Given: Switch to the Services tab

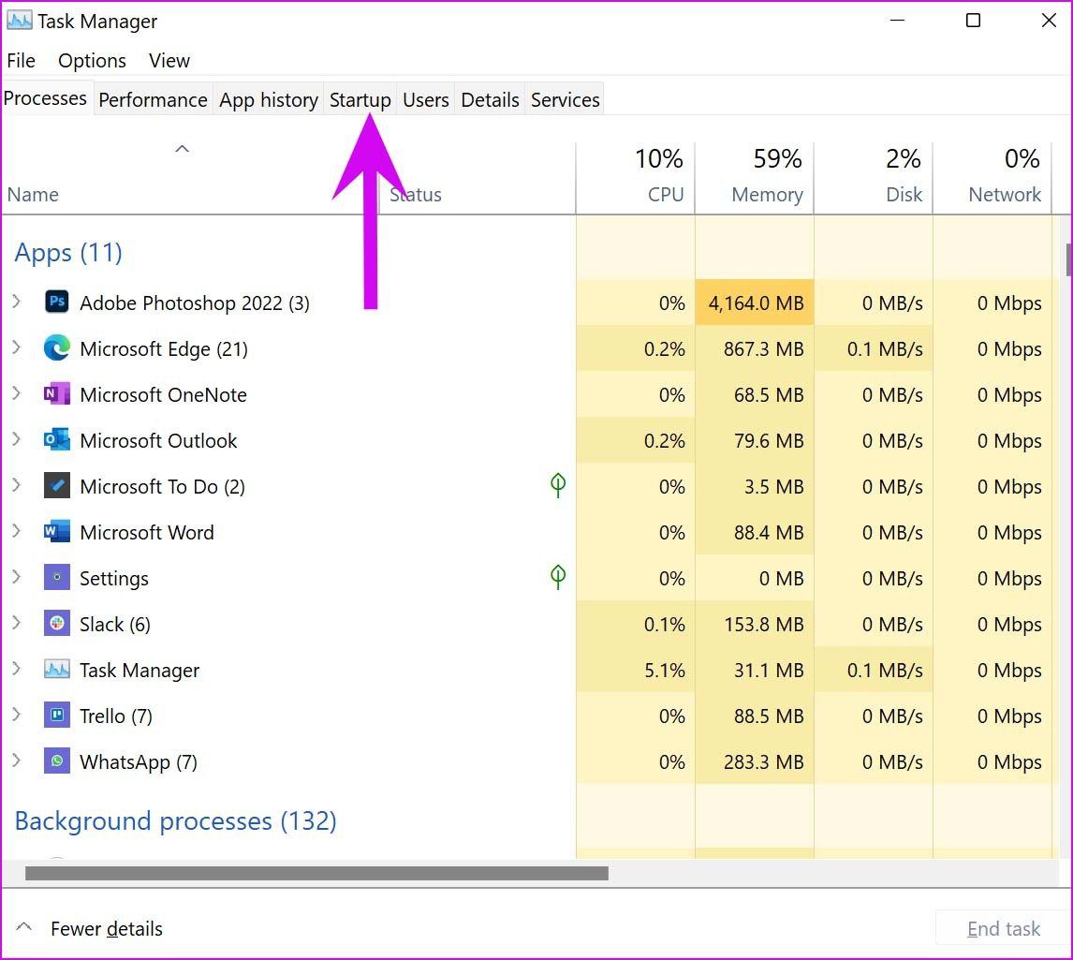Looking at the screenshot, I should click(x=566, y=100).
